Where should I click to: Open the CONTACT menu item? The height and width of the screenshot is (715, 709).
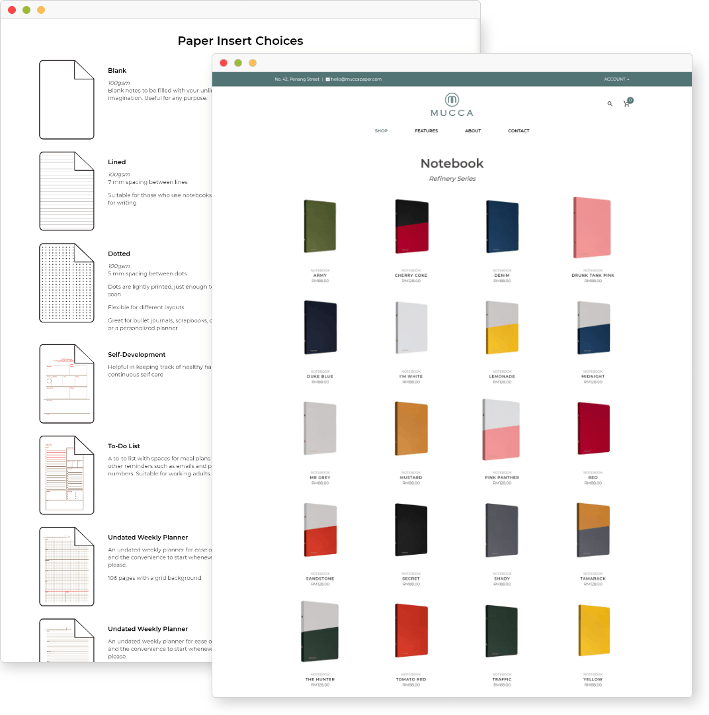[x=519, y=131]
